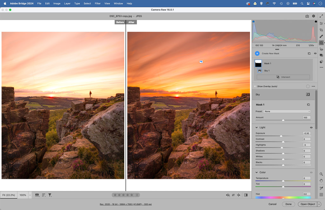Collapse the Light section chevron

256,128
